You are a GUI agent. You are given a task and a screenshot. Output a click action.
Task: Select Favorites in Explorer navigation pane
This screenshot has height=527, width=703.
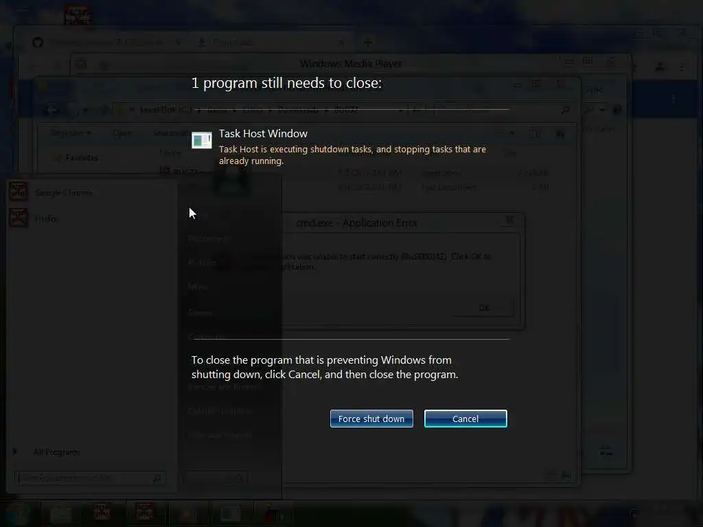82,158
